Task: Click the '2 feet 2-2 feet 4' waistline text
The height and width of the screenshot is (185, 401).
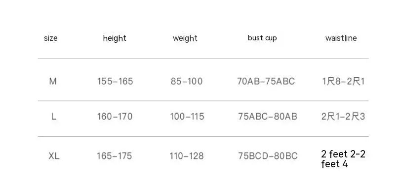Action: tap(343, 159)
